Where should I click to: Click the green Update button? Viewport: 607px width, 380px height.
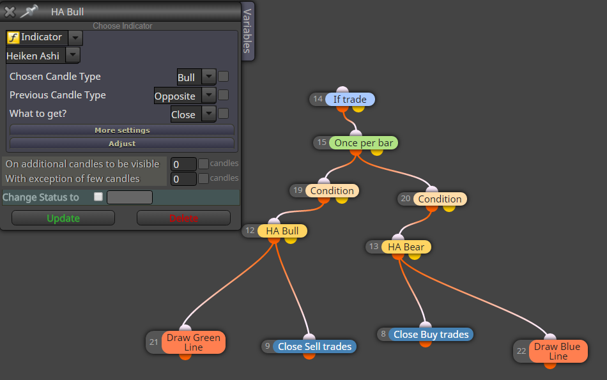[63, 218]
